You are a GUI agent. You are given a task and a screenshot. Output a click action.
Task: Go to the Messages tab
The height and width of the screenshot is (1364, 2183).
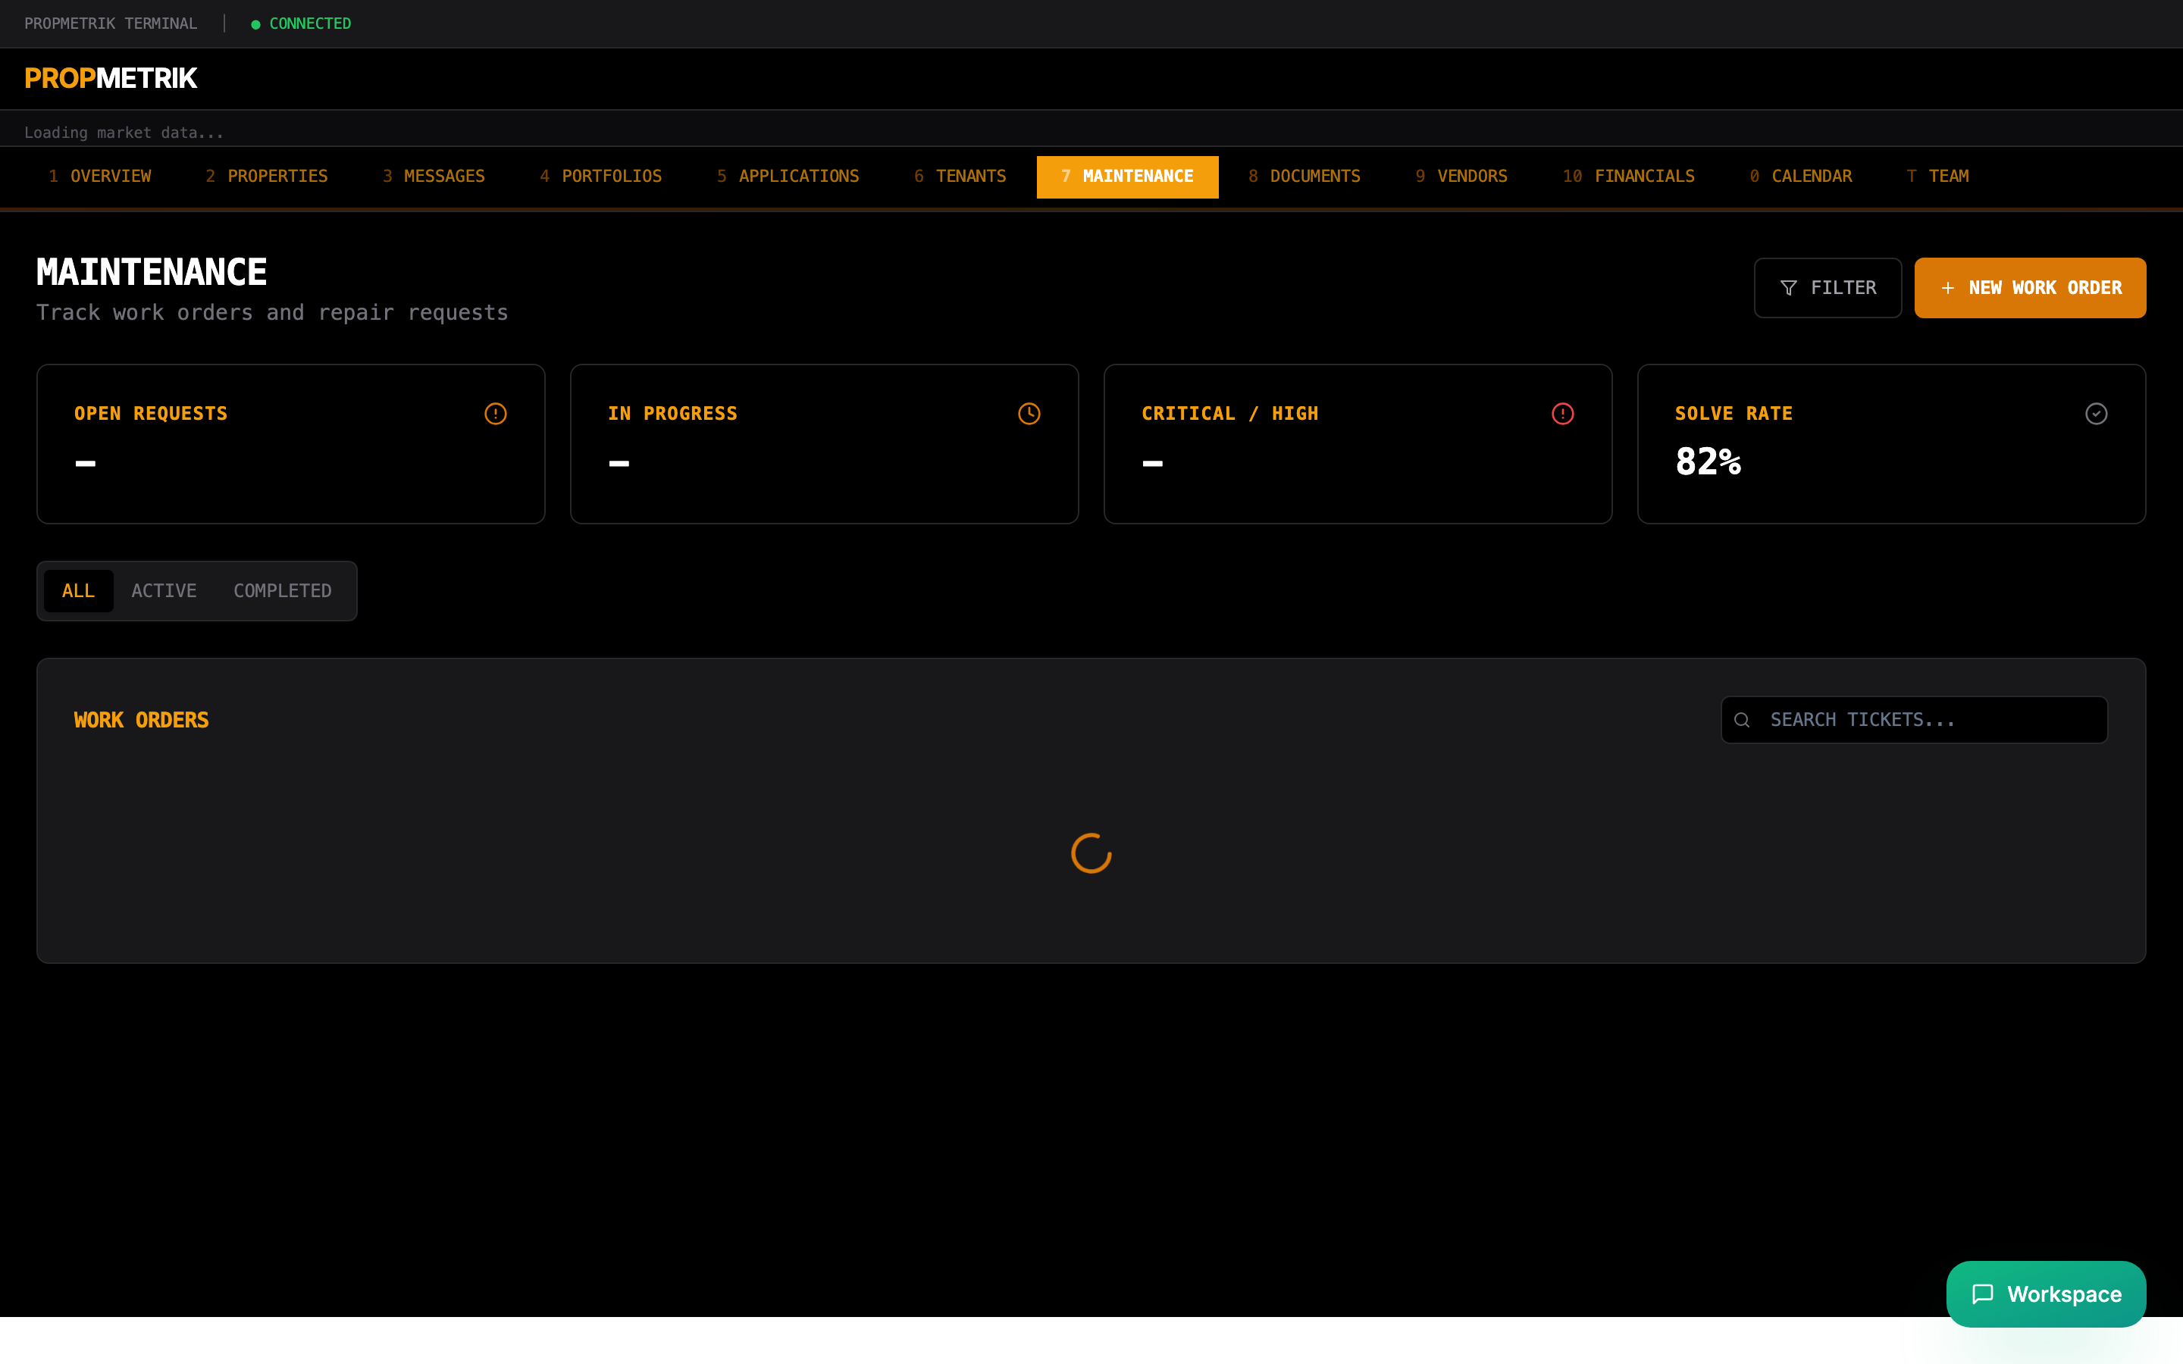434,176
